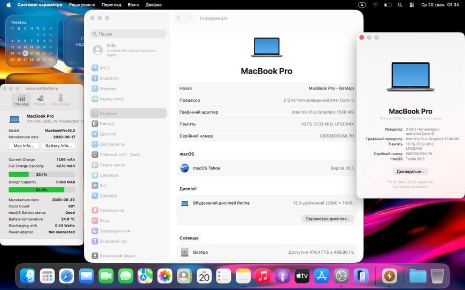Select Wi-Fi in settings sidebar
Viewport: 465px width, 290px height.
(x=128, y=68)
